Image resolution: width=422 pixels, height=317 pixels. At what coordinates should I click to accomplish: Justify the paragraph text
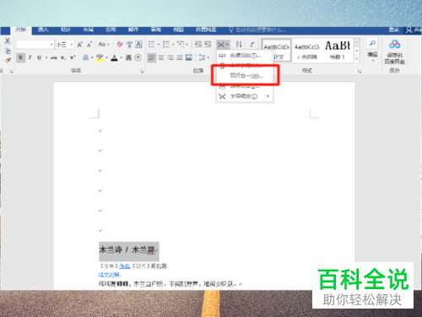pyautogui.click(x=180, y=57)
